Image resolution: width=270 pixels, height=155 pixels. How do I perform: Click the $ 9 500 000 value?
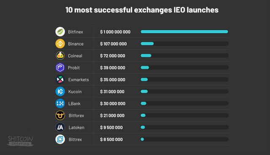tap(111, 128)
